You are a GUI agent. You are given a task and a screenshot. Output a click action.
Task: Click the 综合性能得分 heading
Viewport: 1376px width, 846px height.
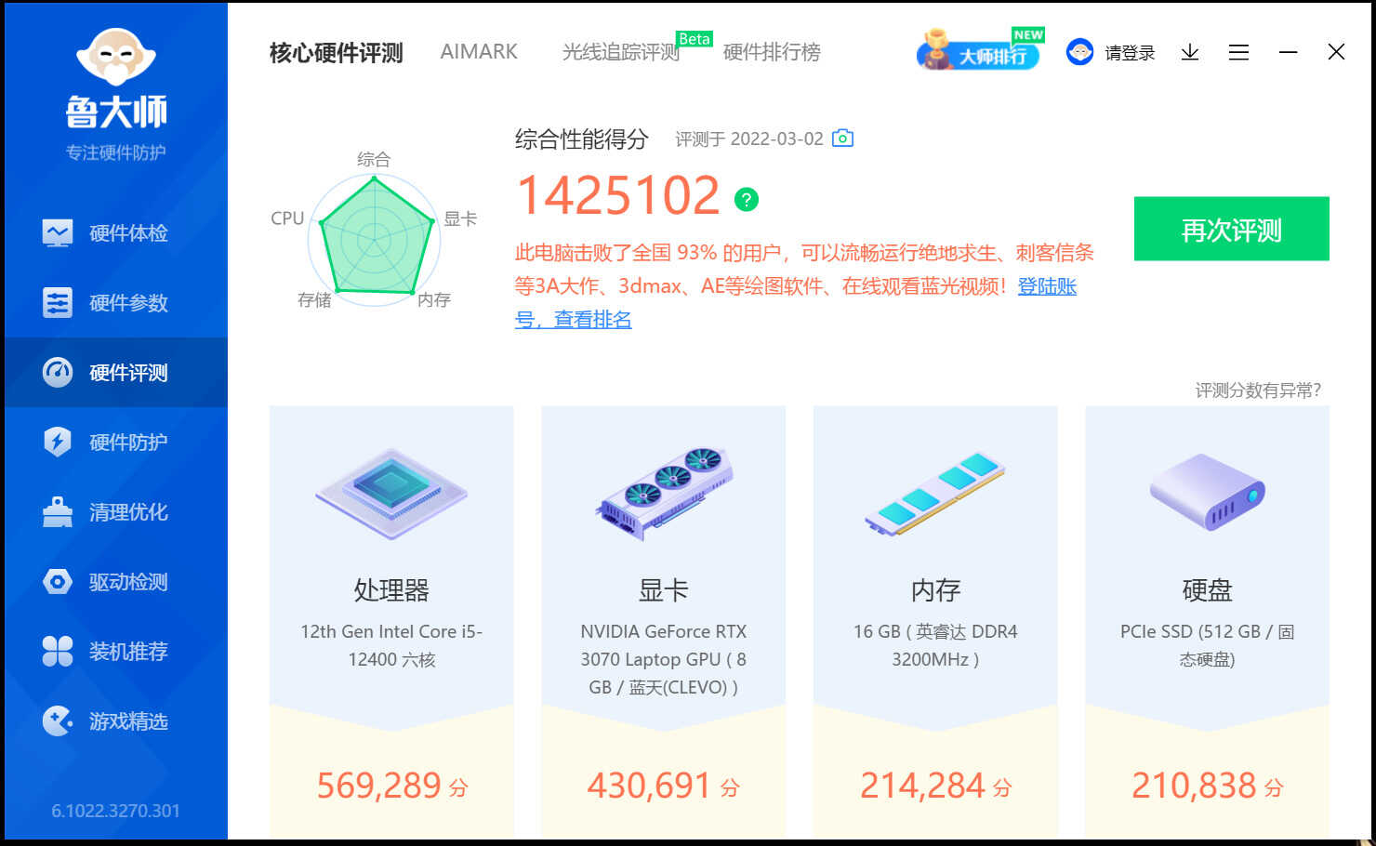click(582, 139)
